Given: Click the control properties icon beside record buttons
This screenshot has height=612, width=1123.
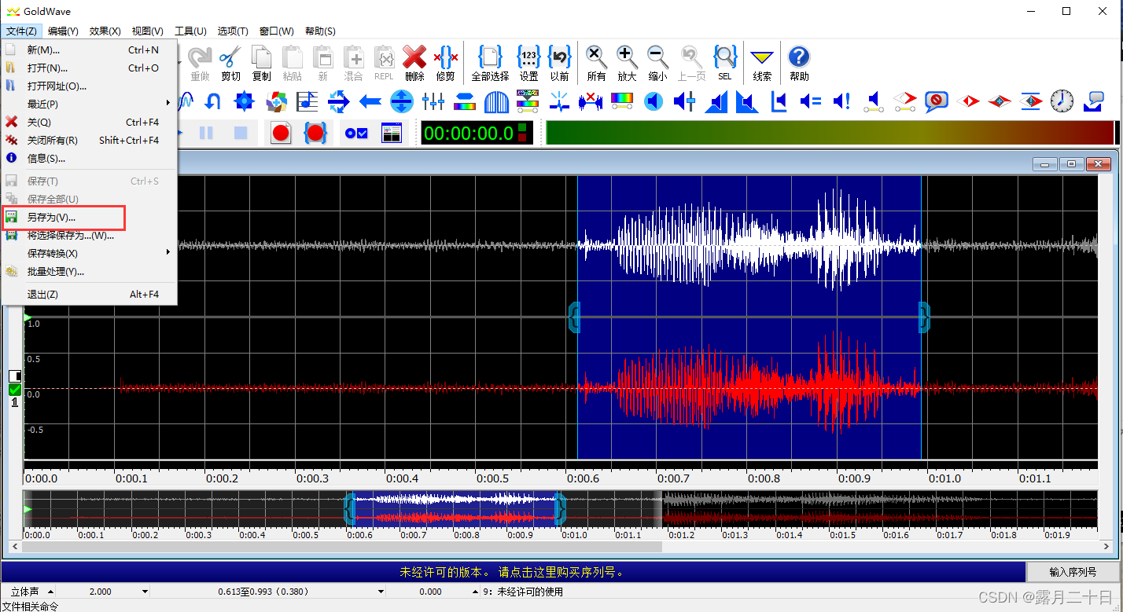Looking at the screenshot, I should point(355,134).
